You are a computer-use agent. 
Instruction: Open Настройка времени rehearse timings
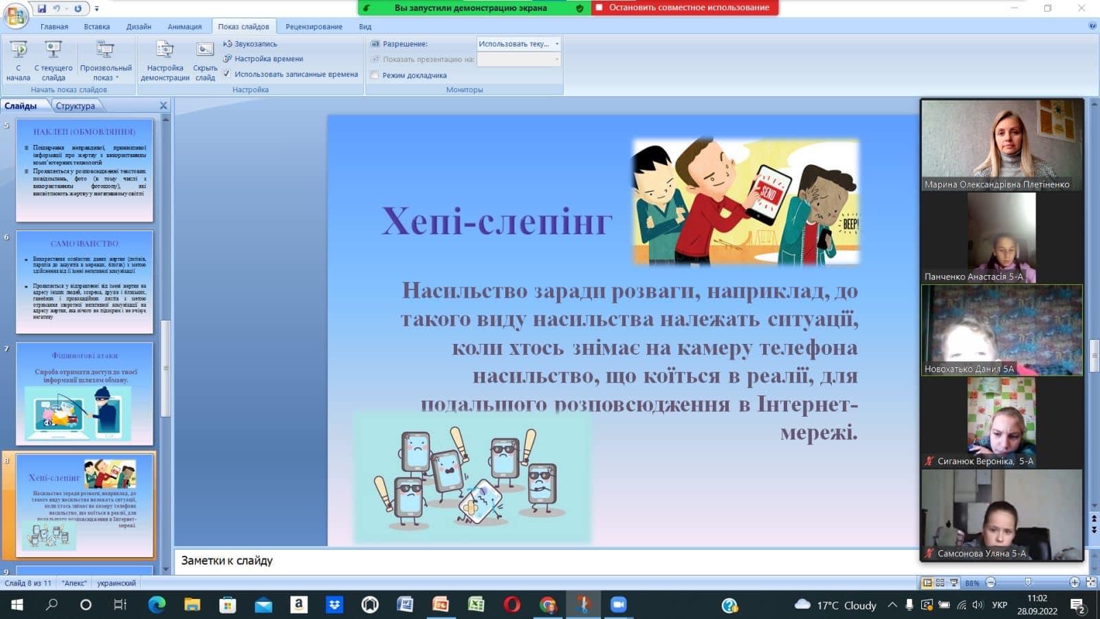tap(263, 58)
